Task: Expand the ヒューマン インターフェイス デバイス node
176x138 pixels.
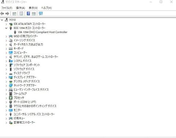Action: point(6,90)
